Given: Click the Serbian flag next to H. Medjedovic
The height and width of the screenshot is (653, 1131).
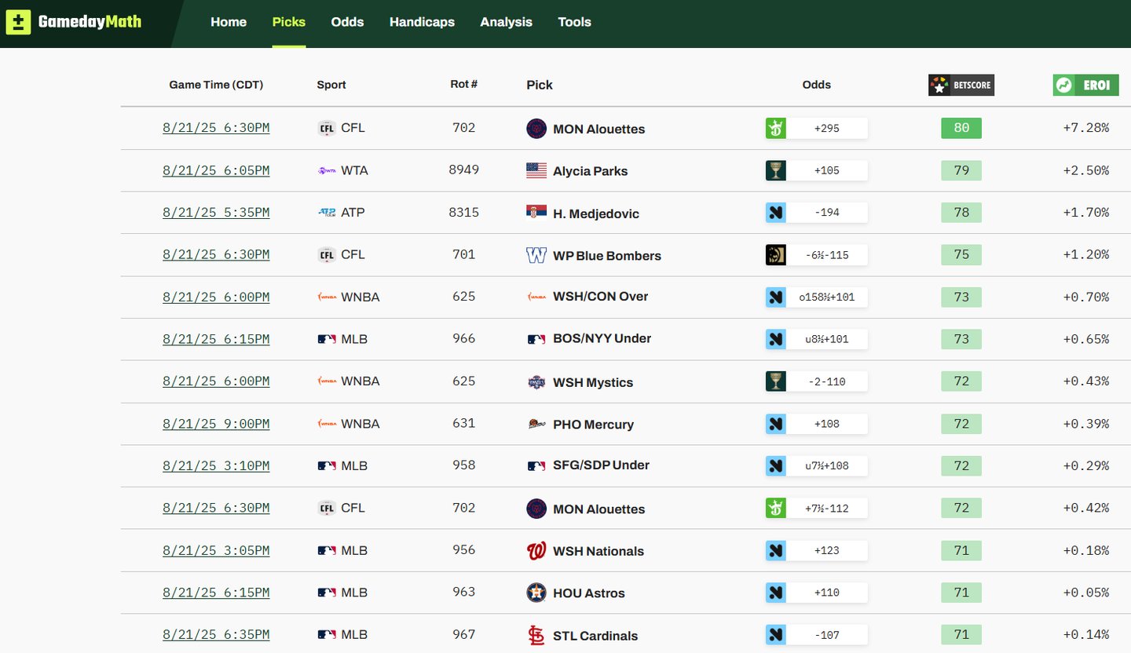Looking at the screenshot, I should 536,213.
